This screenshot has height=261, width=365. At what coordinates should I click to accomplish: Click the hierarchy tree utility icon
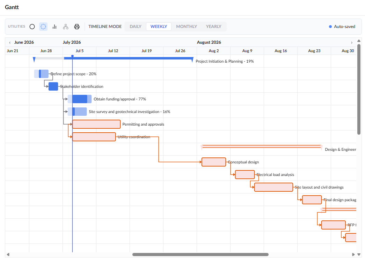66,27
